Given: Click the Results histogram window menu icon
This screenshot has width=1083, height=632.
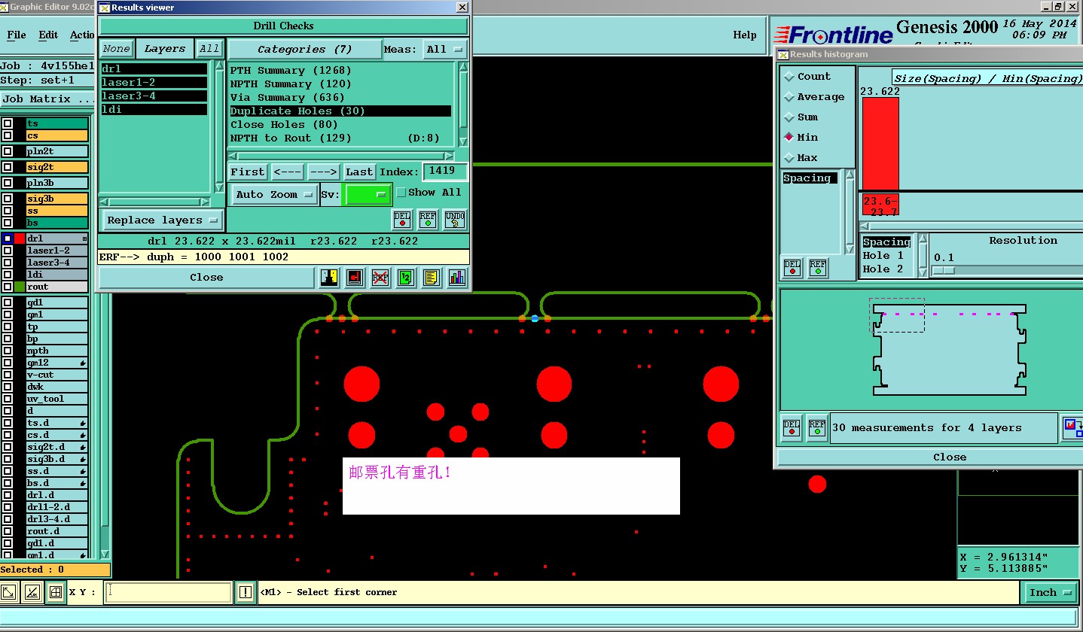Looking at the screenshot, I should point(783,54).
